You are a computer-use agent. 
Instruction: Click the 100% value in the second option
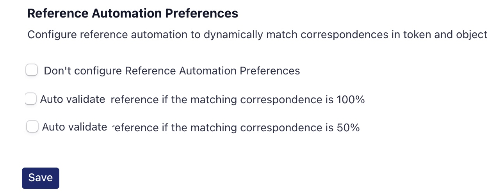tap(350, 100)
